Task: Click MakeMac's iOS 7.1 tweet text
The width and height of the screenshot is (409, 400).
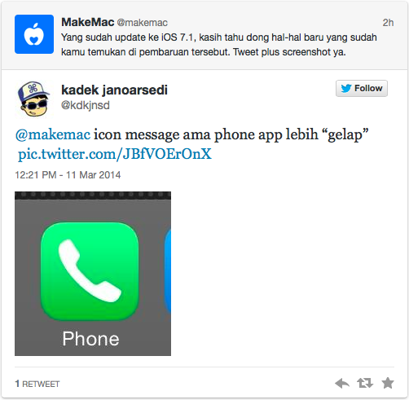Action: tap(219, 45)
